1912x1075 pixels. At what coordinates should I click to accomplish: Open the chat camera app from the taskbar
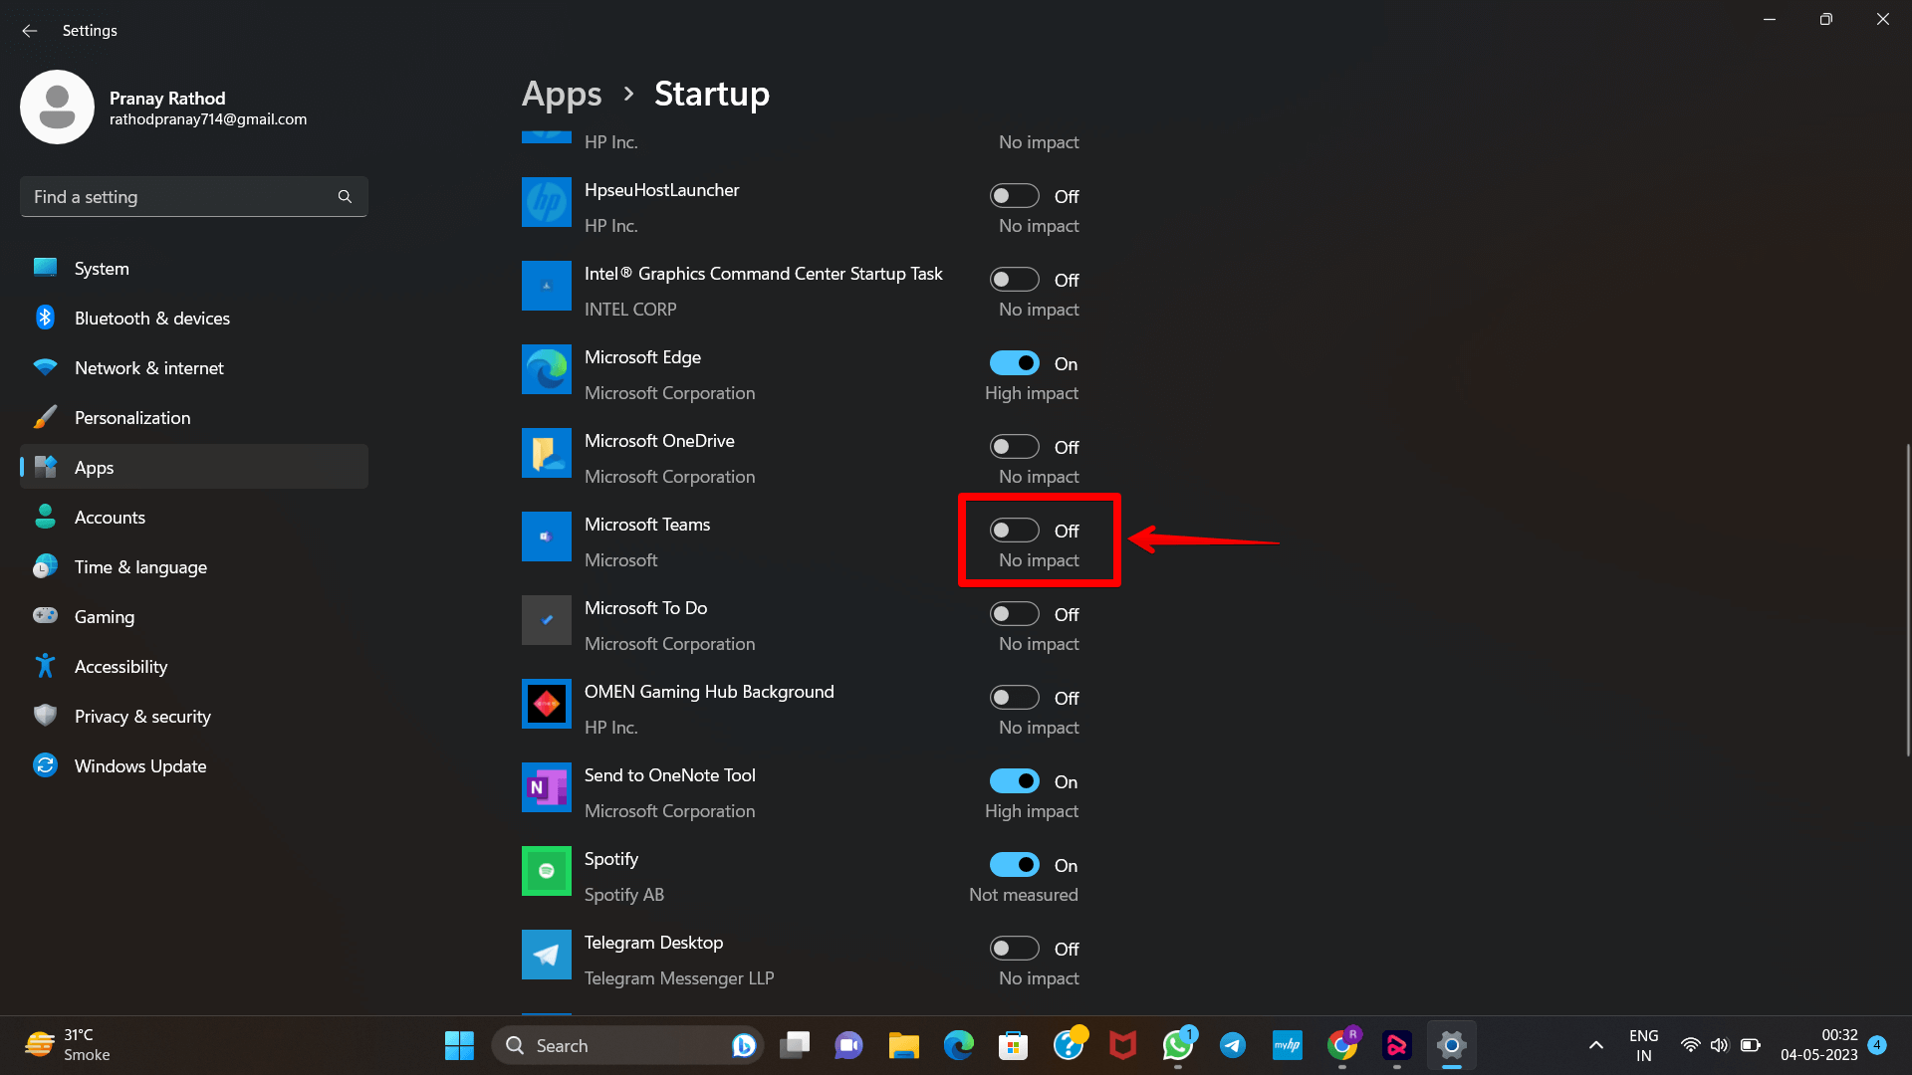click(x=848, y=1045)
